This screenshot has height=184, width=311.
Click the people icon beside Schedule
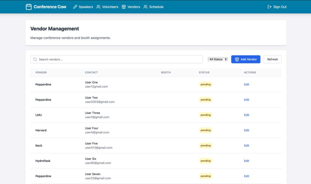pos(145,7)
